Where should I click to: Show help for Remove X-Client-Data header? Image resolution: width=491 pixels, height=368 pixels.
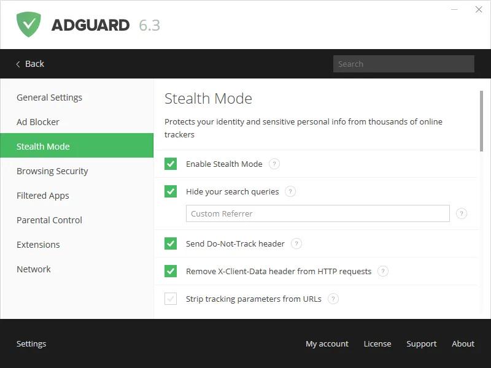coord(382,271)
